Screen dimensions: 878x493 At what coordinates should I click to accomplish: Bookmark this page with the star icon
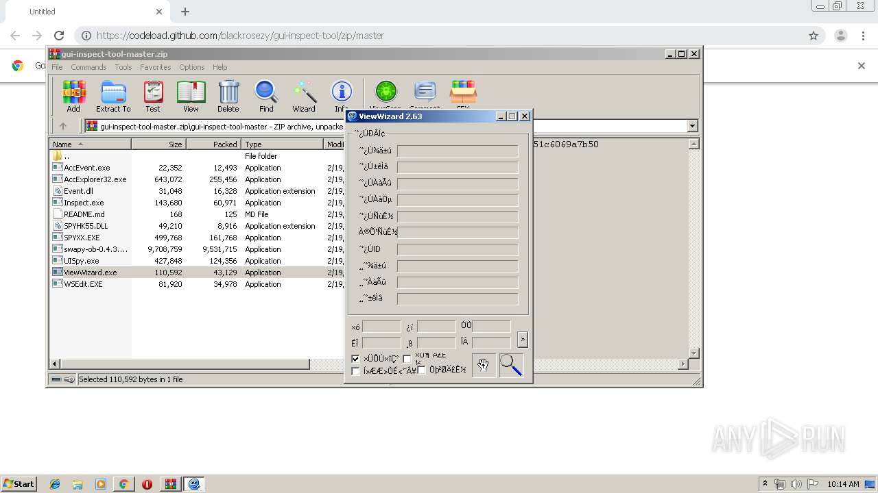pyautogui.click(x=814, y=36)
